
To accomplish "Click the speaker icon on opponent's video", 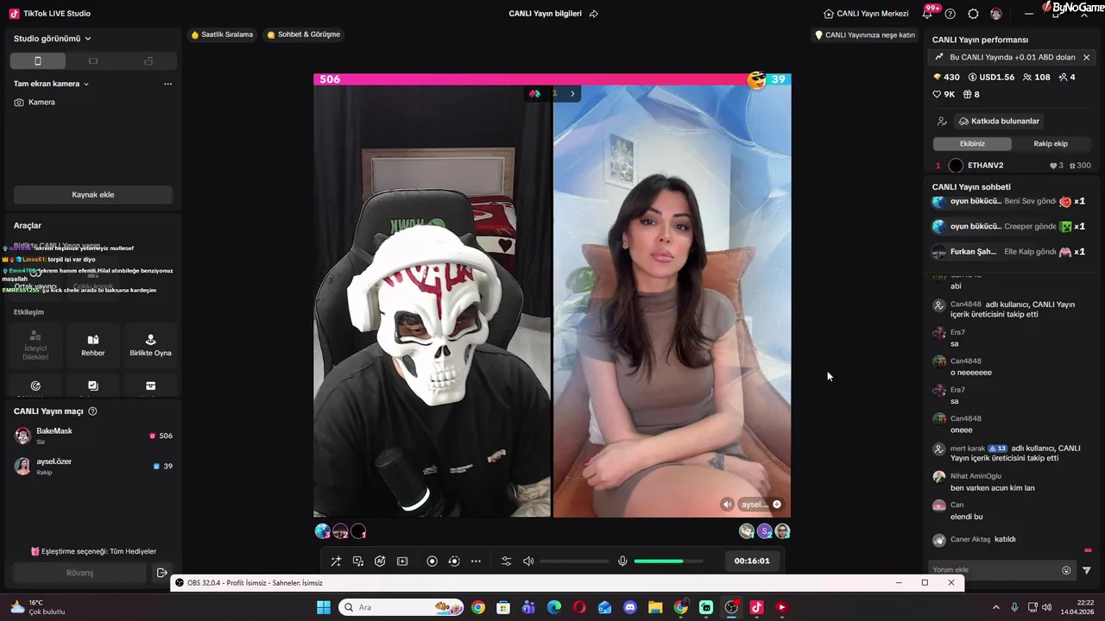I will point(728,505).
